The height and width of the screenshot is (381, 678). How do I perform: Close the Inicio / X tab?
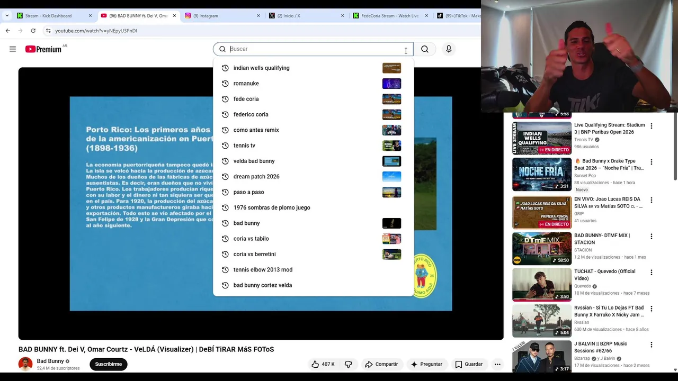[x=343, y=16]
